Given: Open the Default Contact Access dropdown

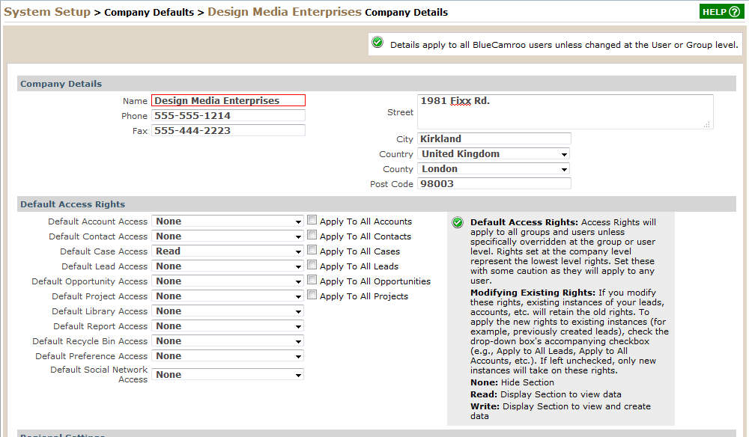Looking at the screenshot, I should tap(228, 236).
